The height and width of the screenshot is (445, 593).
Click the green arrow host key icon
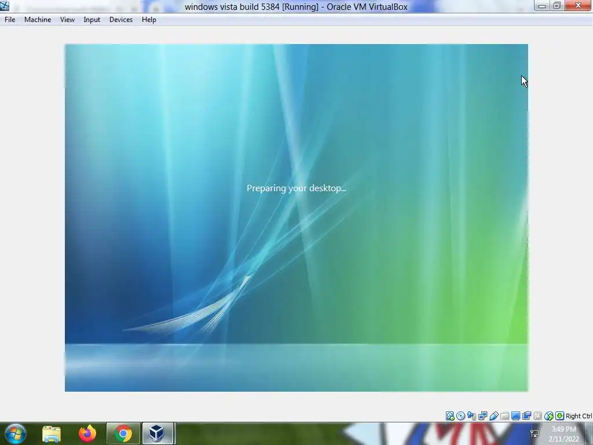pyautogui.click(x=560, y=416)
